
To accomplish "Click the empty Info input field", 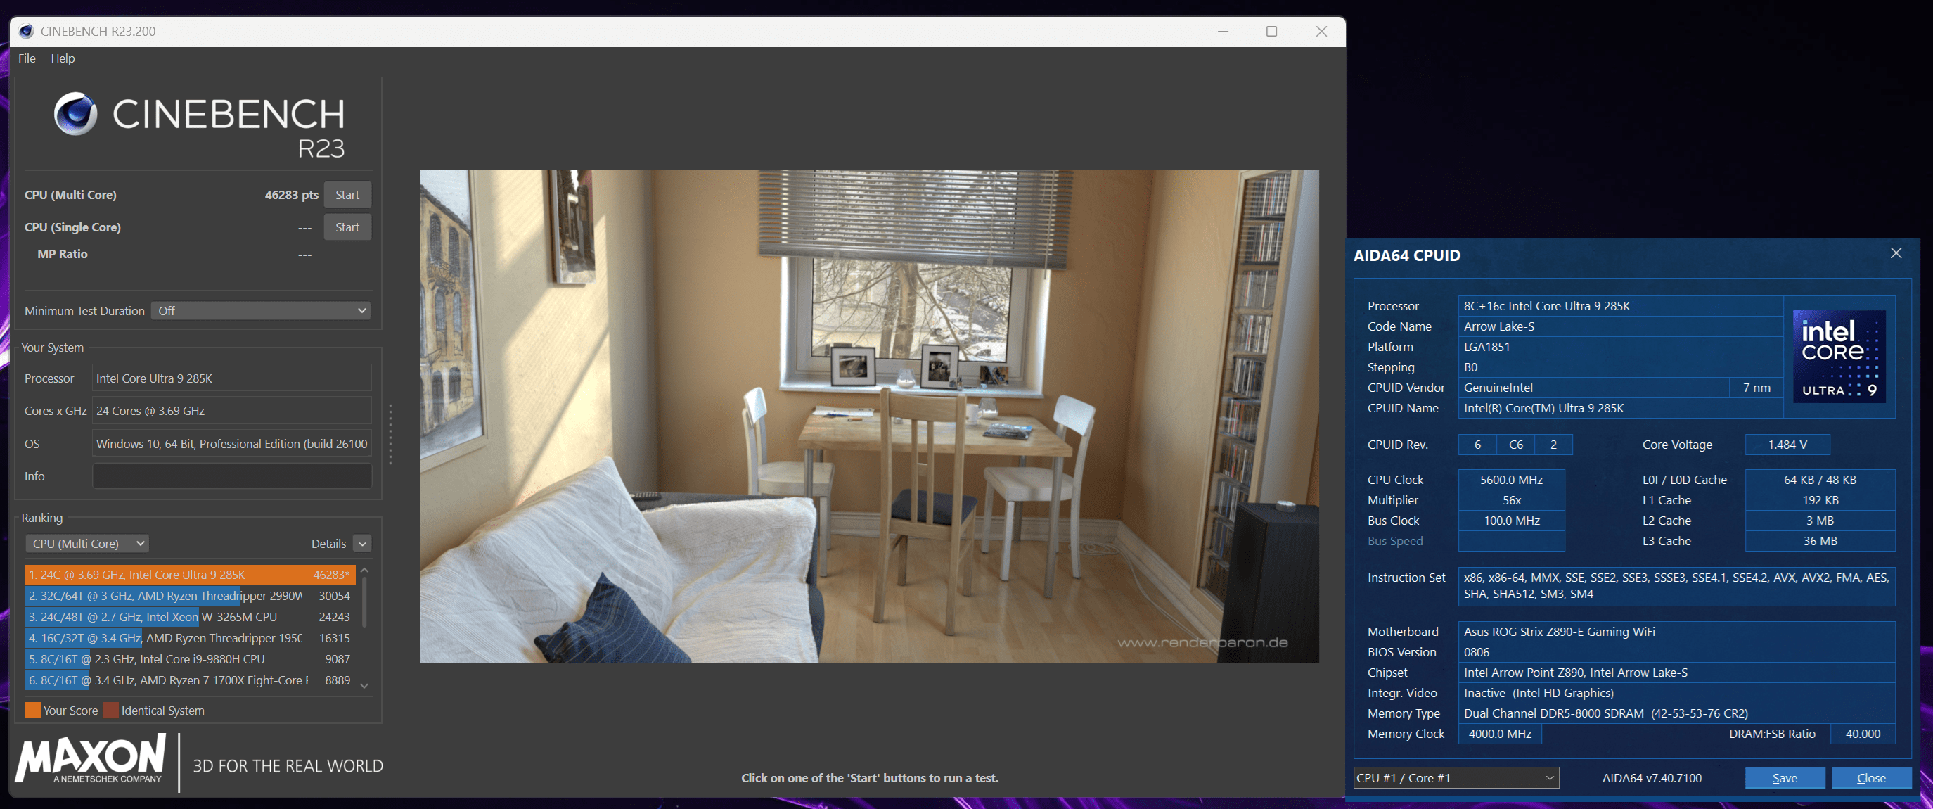I will point(232,476).
